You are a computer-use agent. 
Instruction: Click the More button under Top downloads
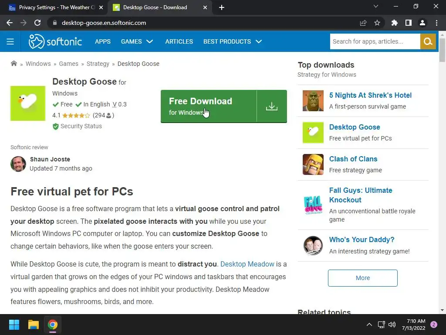(x=363, y=278)
